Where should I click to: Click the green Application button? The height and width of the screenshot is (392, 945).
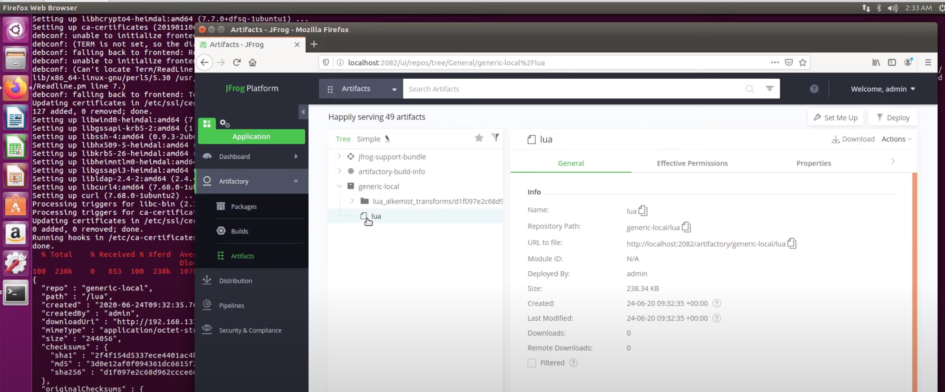[251, 136]
